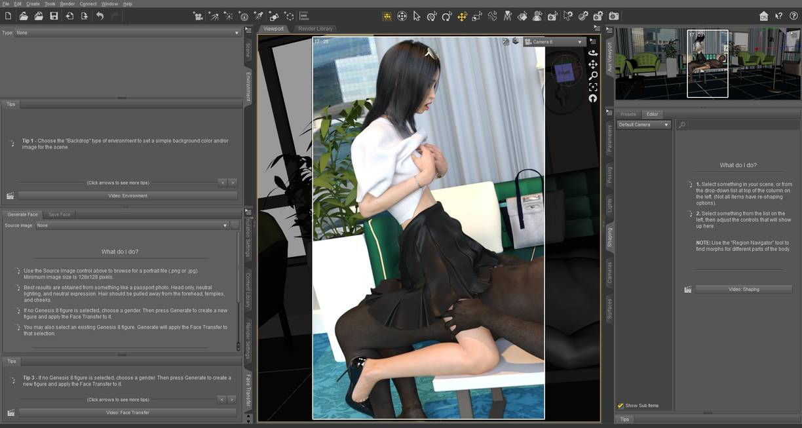Viewport: 802px width, 428px height.
Task: Click the Save scene floppy disk icon
Action: tap(54, 16)
